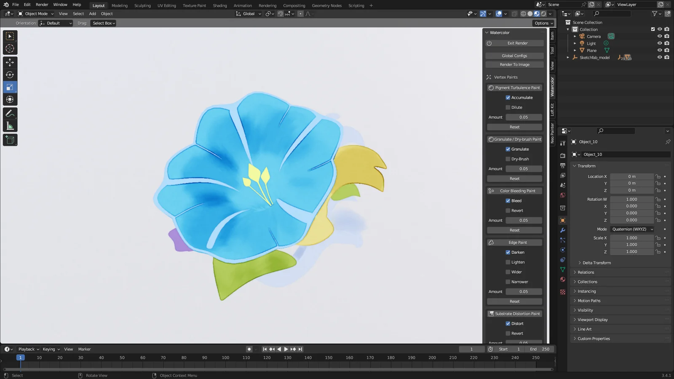This screenshot has width=674, height=379.
Task: Click the Exit Render button
Action: tap(516, 43)
